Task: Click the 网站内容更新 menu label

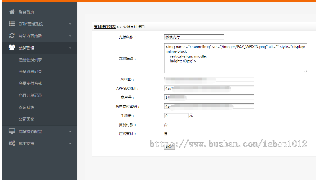Action: tap(30, 36)
